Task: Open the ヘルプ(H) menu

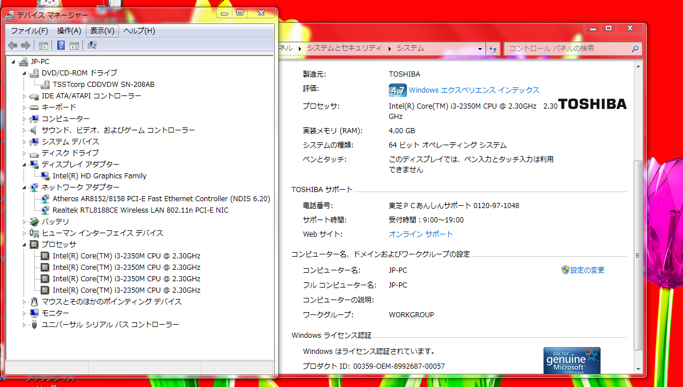Action: point(139,31)
